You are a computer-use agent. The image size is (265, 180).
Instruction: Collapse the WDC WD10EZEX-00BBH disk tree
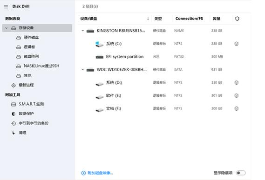(x=82, y=69)
